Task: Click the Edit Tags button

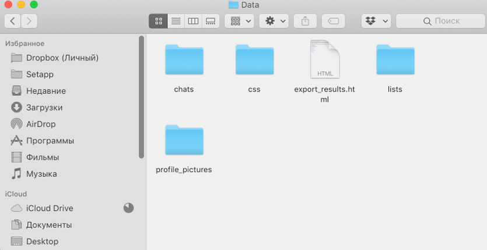Action: 333,21
